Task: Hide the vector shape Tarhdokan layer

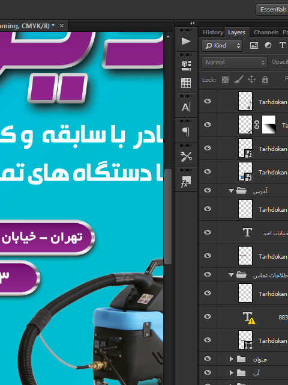Action: (208, 340)
